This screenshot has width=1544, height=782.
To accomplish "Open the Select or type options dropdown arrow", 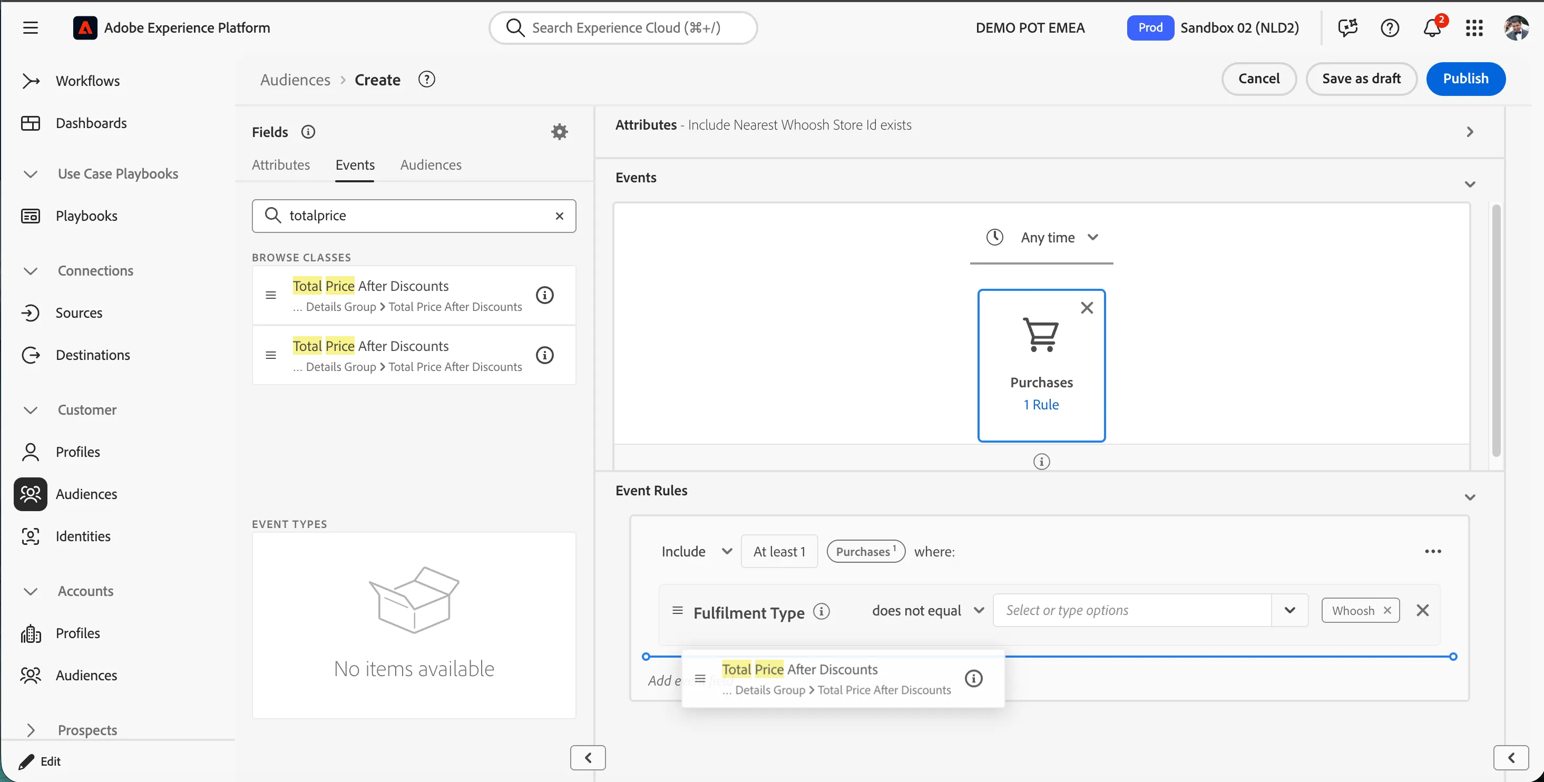I will [1290, 610].
